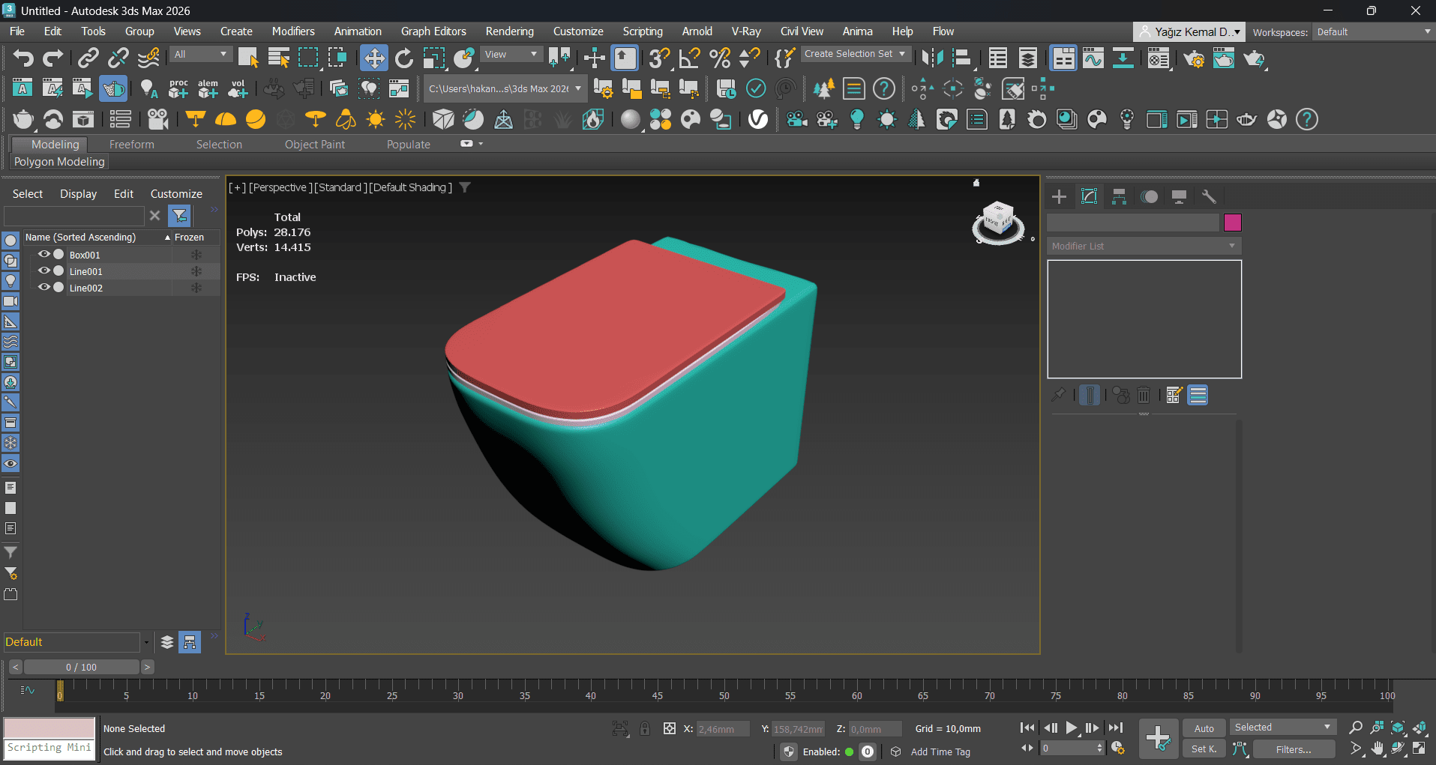Open the Workspaces Default dropdown
The width and height of the screenshot is (1436, 765).
1374,32
